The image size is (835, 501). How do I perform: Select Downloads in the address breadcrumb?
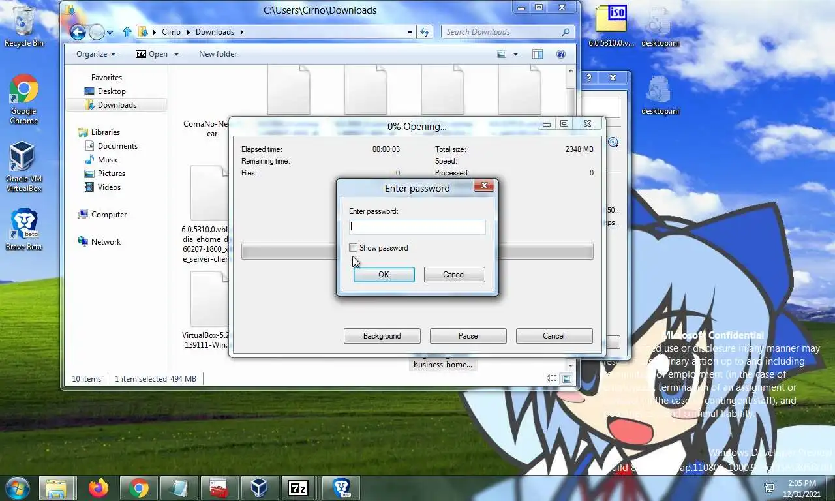pyautogui.click(x=215, y=32)
